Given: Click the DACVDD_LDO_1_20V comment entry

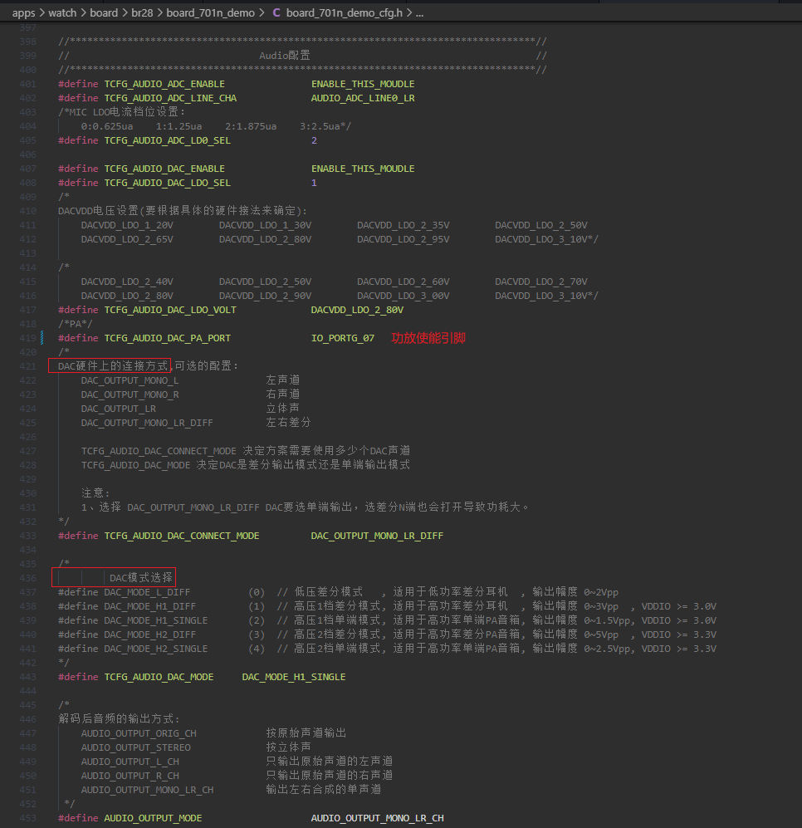Looking at the screenshot, I should click(127, 225).
